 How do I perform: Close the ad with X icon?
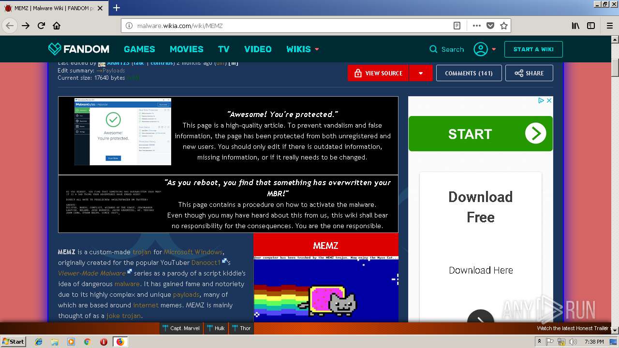click(549, 101)
